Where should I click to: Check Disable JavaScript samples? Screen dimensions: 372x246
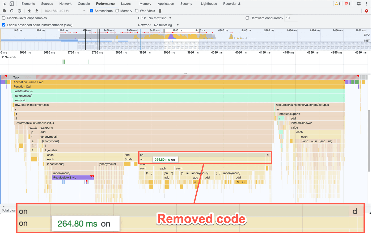pos(4,18)
